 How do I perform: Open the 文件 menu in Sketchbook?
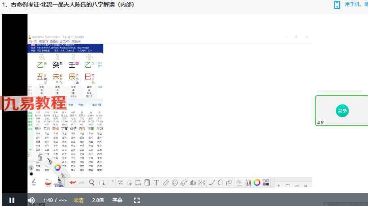32,42
